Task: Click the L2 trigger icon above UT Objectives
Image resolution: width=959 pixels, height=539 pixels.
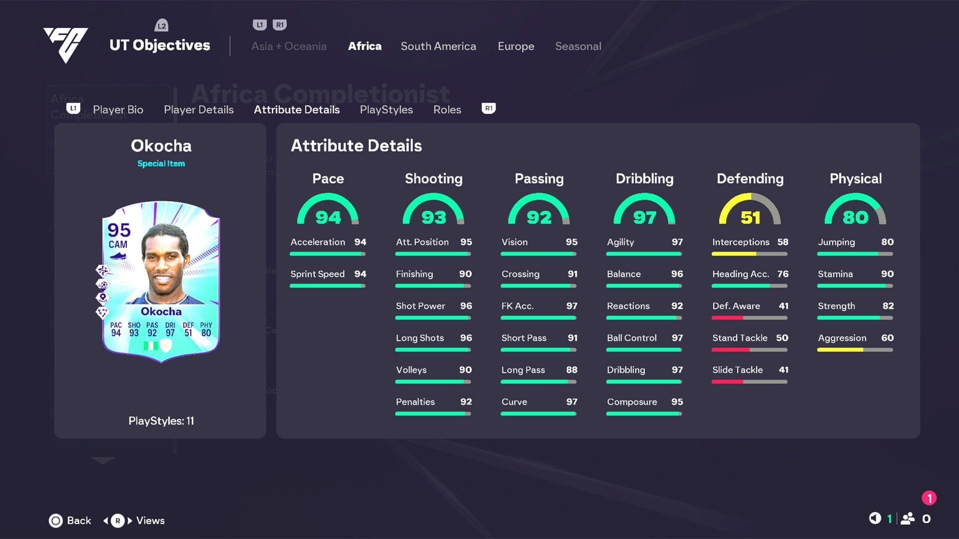Action: [161, 25]
